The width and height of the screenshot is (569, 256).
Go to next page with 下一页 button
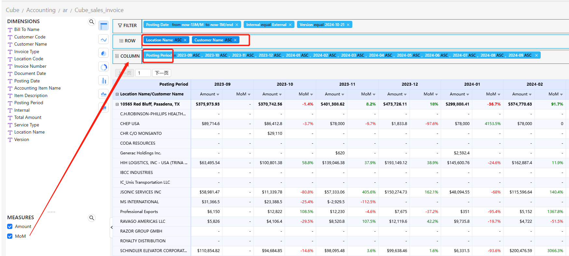coord(162,73)
